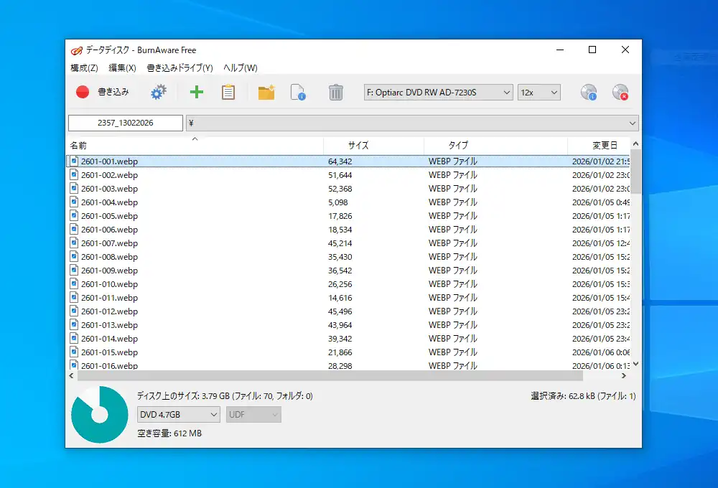The height and width of the screenshot is (488, 718).
Task: Select the file 2601-008.webp
Action: coord(109,257)
